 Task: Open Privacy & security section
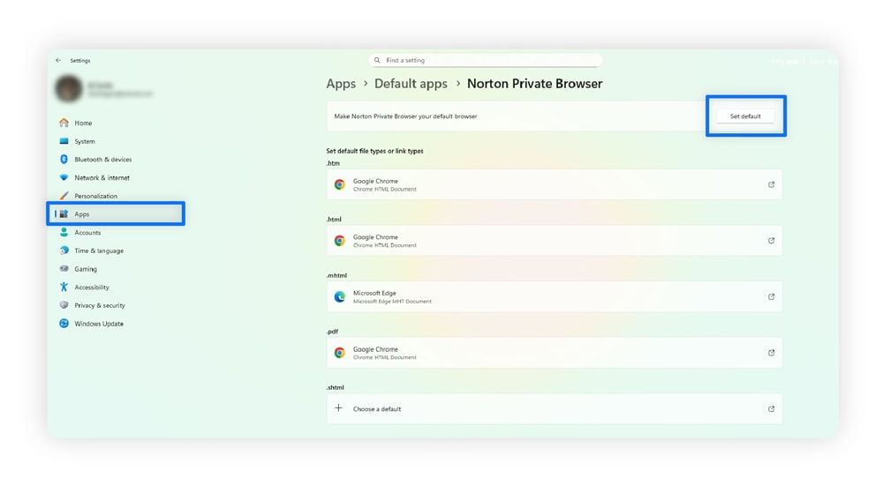(99, 305)
